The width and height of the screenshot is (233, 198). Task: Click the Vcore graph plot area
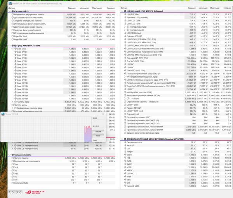(46, 129)
